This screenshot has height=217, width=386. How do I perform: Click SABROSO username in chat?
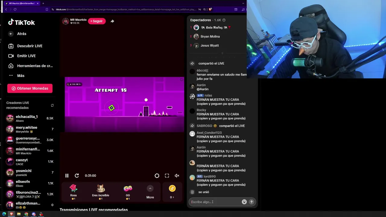tap(204, 126)
